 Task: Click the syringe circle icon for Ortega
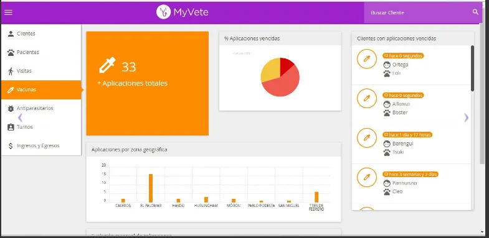coord(367,59)
